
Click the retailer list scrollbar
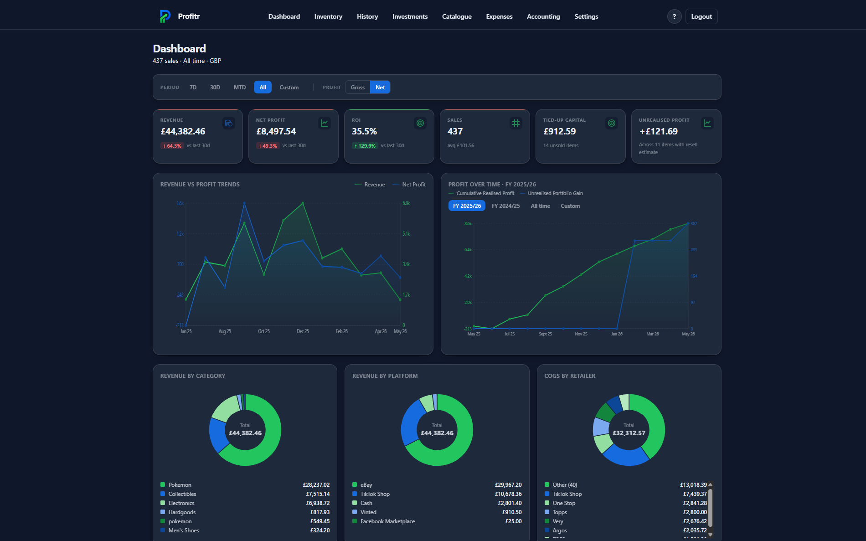click(x=710, y=508)
